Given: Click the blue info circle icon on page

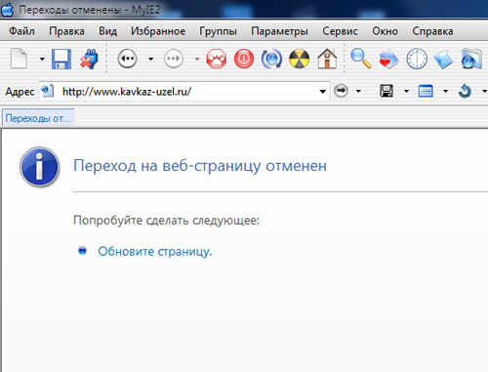Looking at the screenshot, I should pos(39,167).
